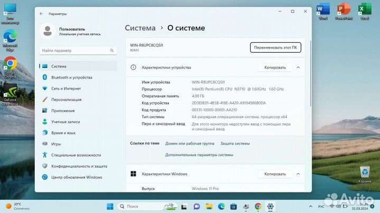Open the Система settings category
Screen dimensions: 380x213
tap(78, 66)
